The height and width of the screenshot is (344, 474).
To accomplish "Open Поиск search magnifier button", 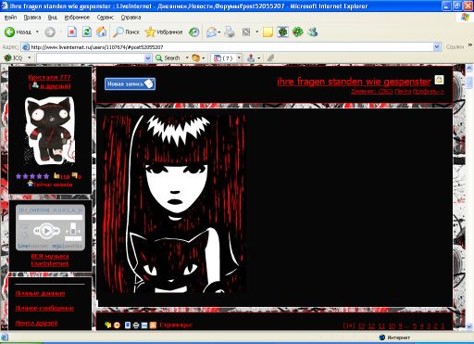I will point(126,32).
